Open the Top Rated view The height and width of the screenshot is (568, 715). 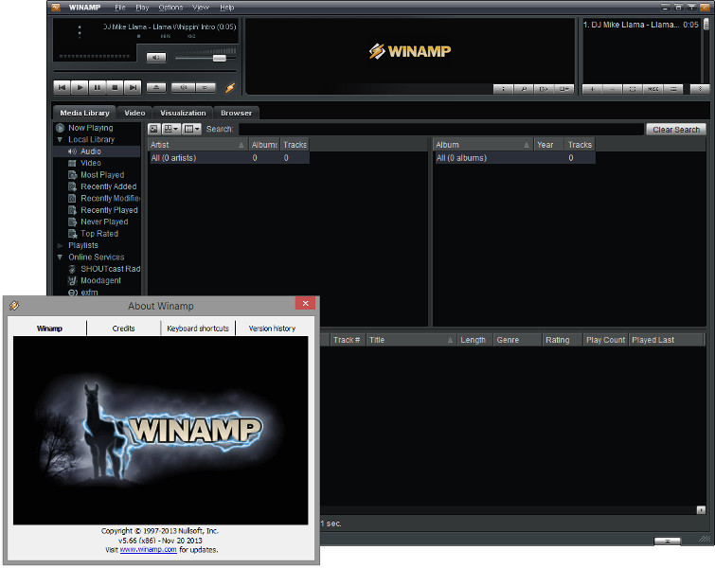(98, 234)
